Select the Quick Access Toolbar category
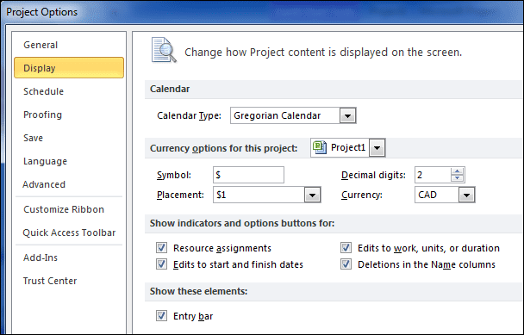524x335 pixels. (69, 233)
